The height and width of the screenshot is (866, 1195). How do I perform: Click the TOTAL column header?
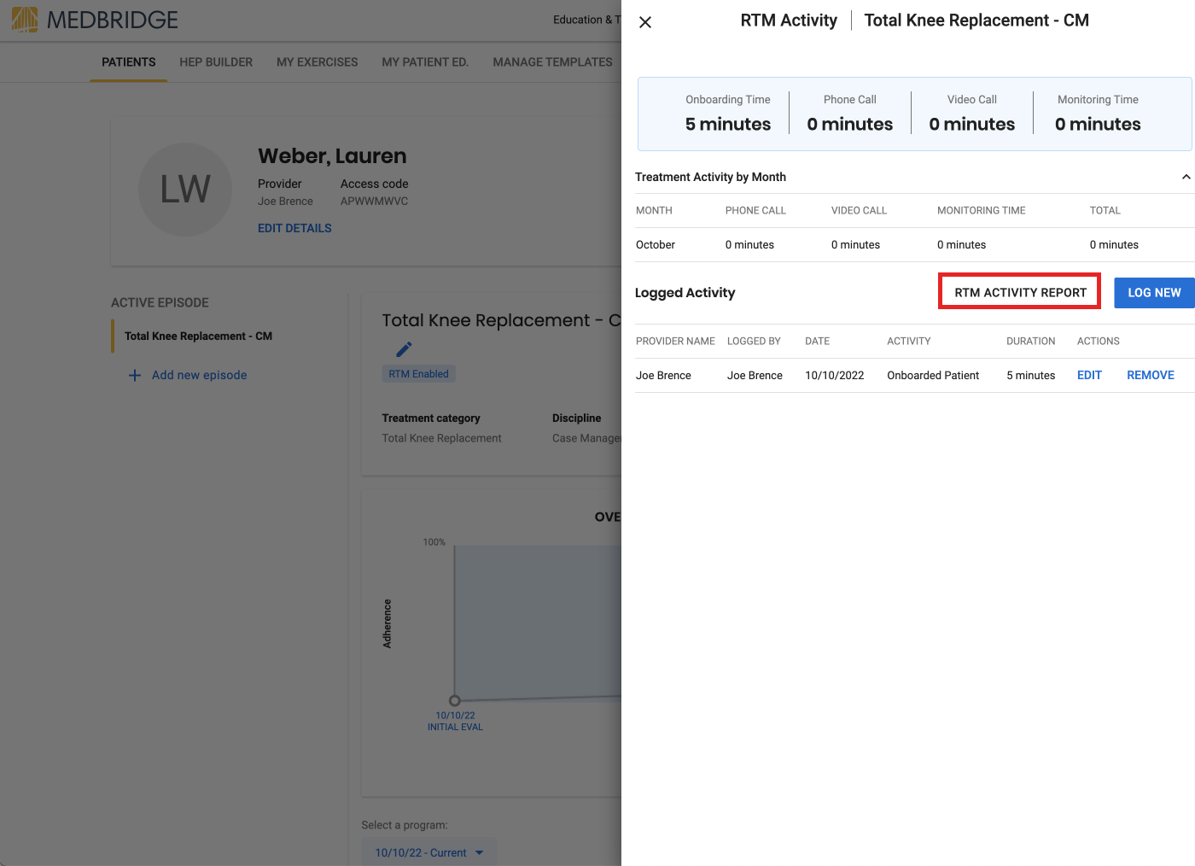[x=1105, y=211]
